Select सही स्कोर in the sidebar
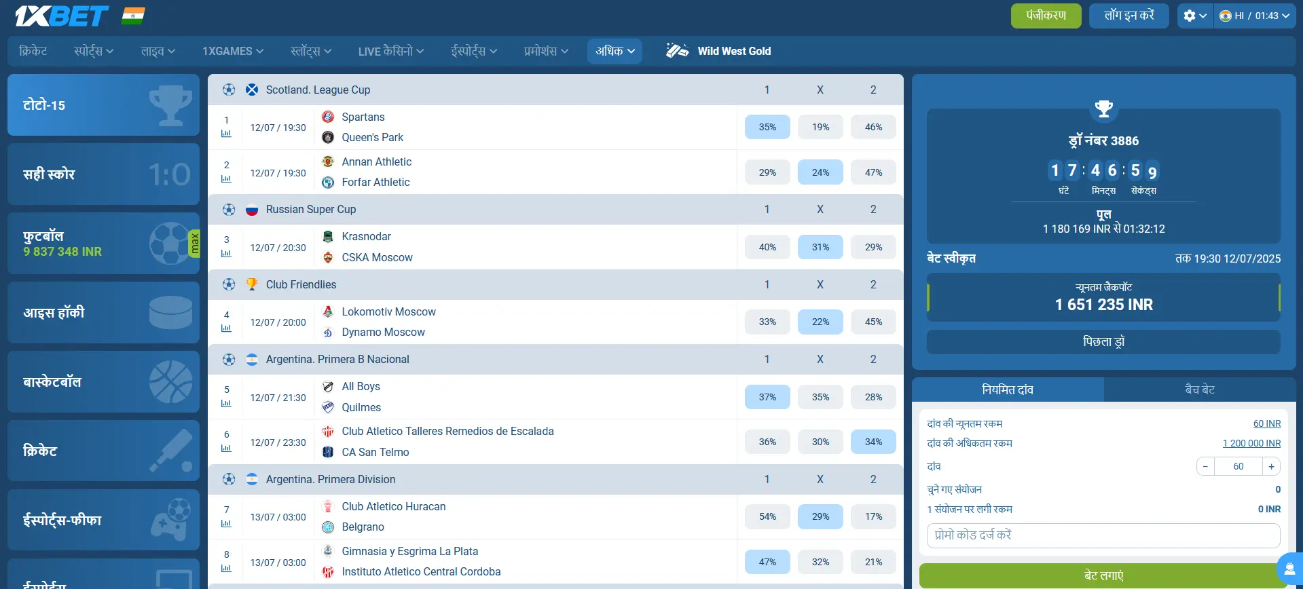The image size is (1303, 589). [x=103, y=174]
